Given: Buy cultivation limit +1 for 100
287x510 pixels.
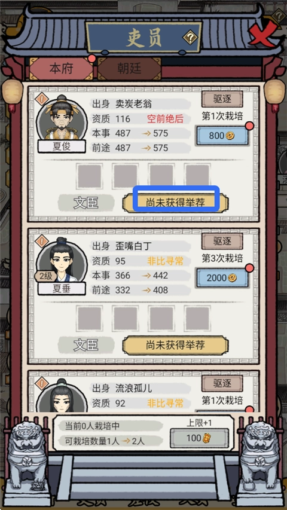Looking at the screenshot, I should (199, 438).
